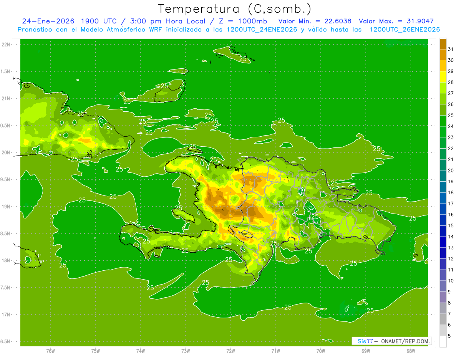Click the "Temperatura (C,somb.)" map title
This screenshot has height=356, width=461.
(234, 8)
